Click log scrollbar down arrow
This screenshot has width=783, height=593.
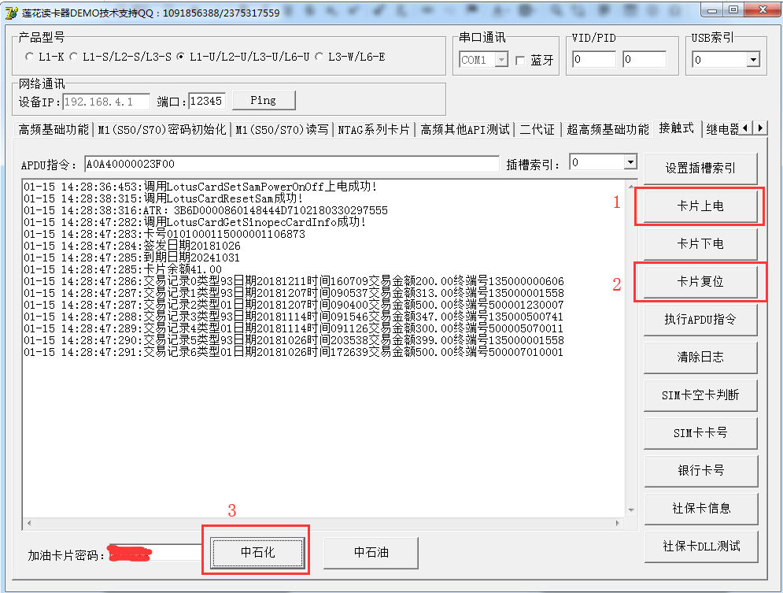631,510
